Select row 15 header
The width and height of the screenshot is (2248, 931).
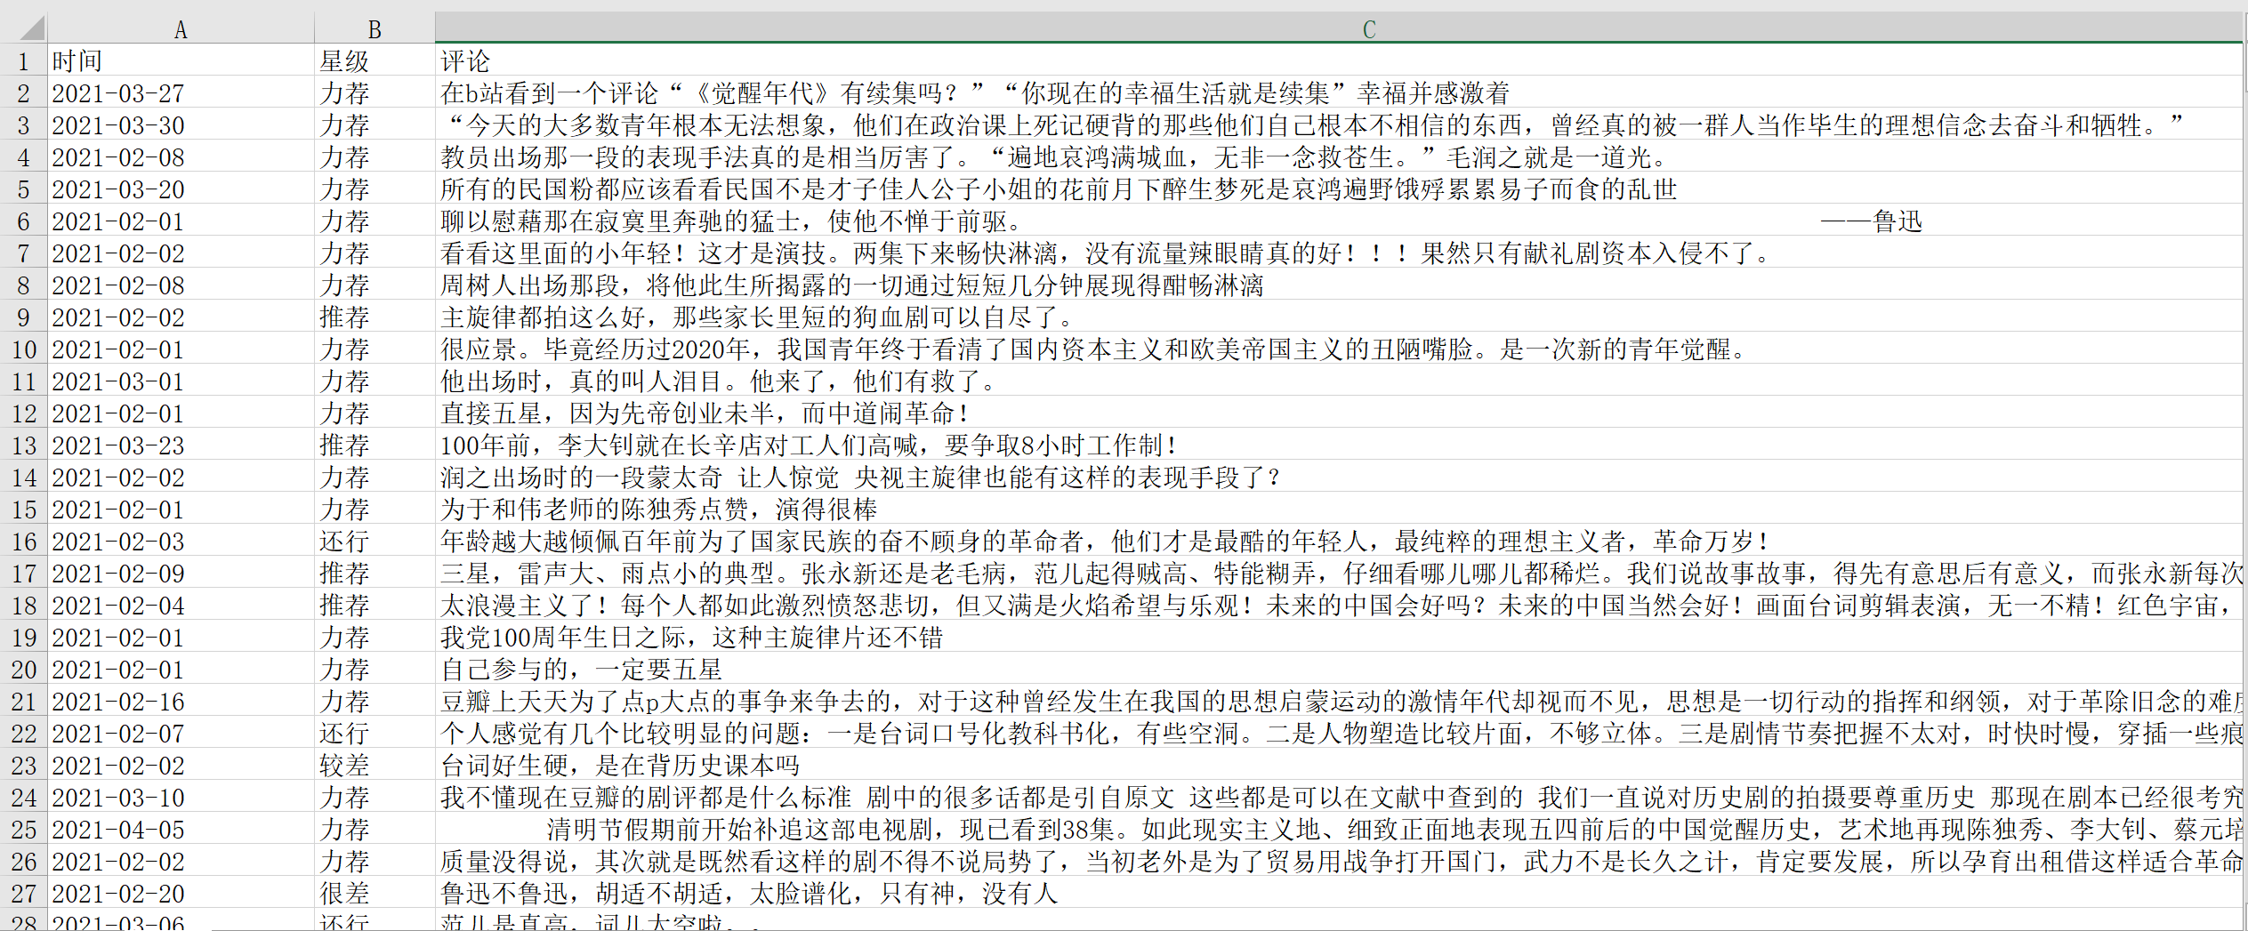coord(23,510)
